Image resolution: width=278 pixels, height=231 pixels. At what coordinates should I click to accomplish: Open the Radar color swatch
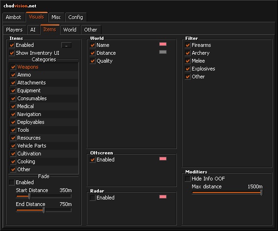coord(163,197)
